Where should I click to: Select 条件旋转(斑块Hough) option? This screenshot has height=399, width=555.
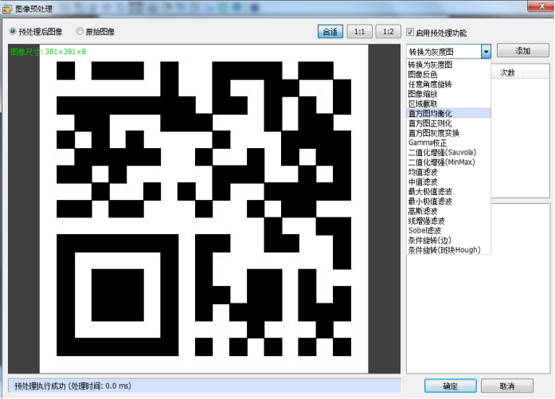449,250
